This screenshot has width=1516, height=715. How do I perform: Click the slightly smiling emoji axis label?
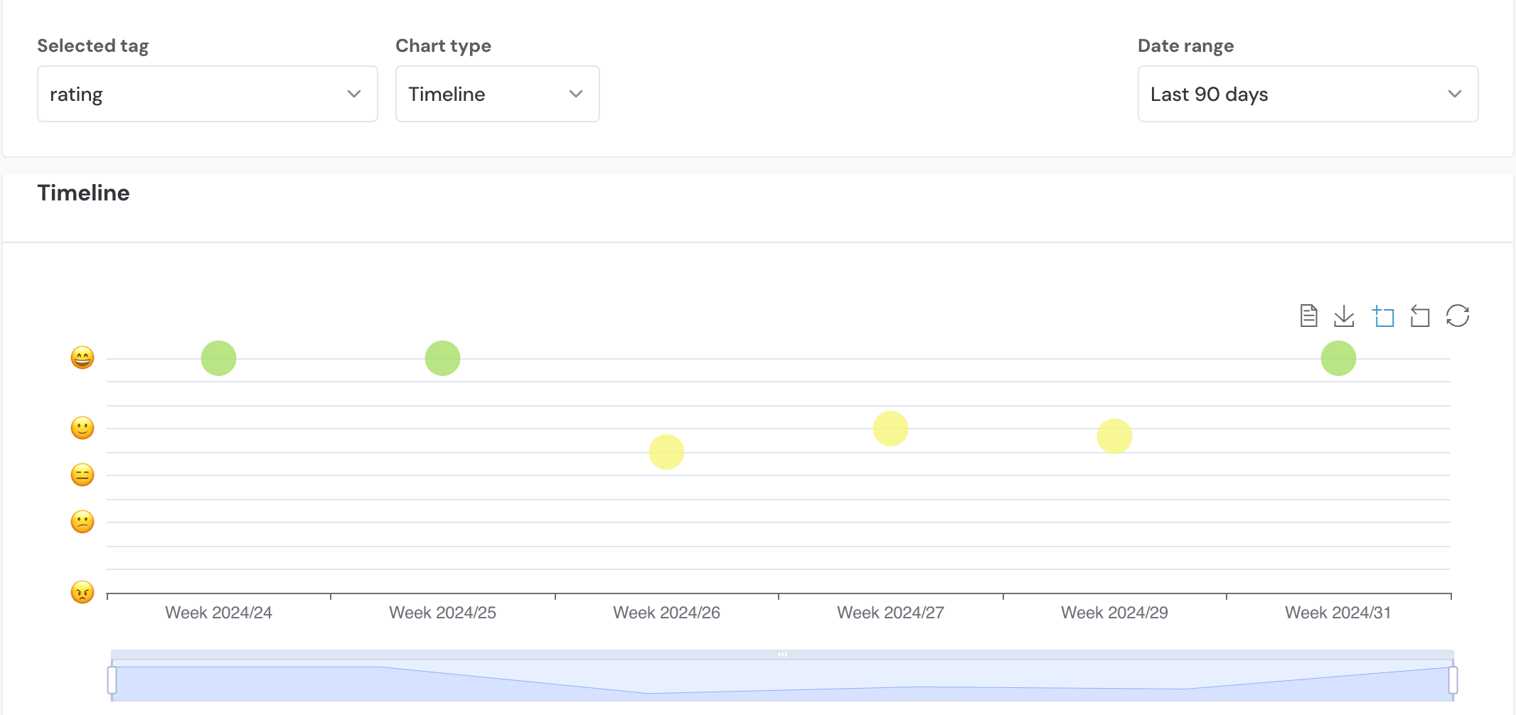coord(82,428)
